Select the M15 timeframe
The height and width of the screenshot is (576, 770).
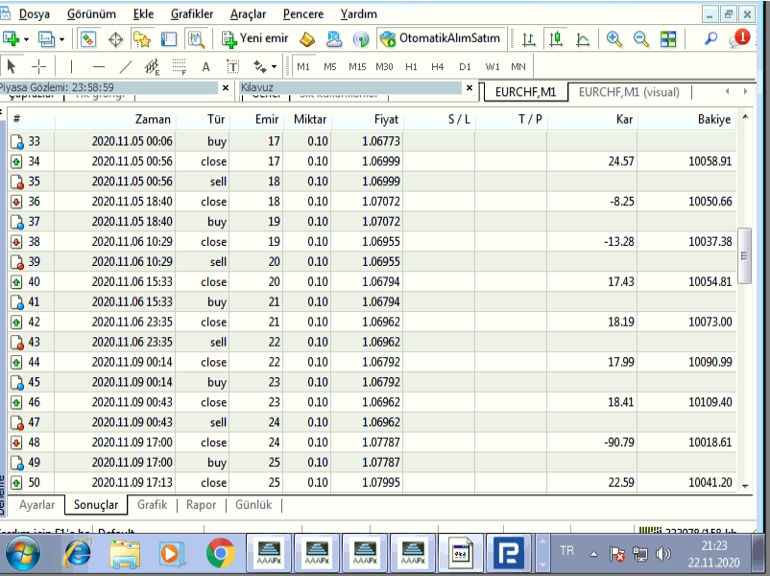point(357,67)
